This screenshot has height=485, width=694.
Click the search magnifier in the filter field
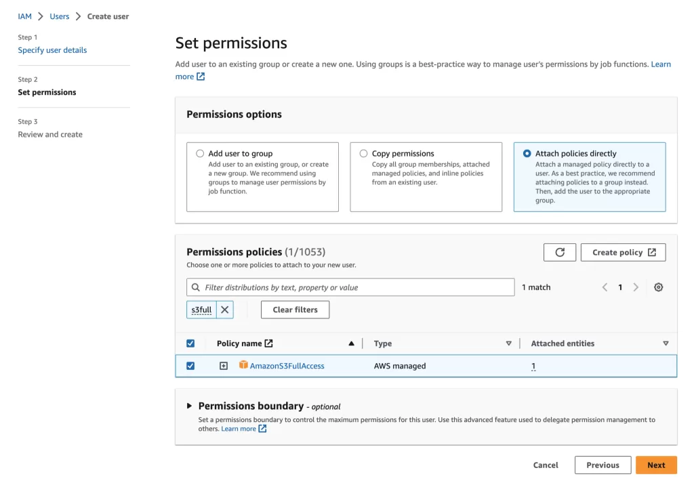pos(197,287)
